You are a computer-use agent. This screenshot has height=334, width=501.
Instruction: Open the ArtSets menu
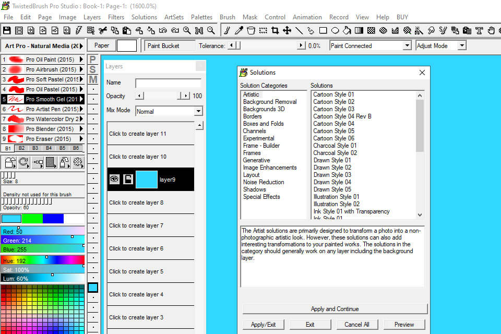point(174,17)
